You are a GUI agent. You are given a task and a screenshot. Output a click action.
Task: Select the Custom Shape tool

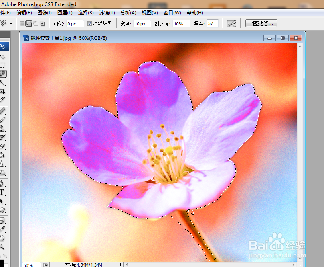tap(3, 210)
